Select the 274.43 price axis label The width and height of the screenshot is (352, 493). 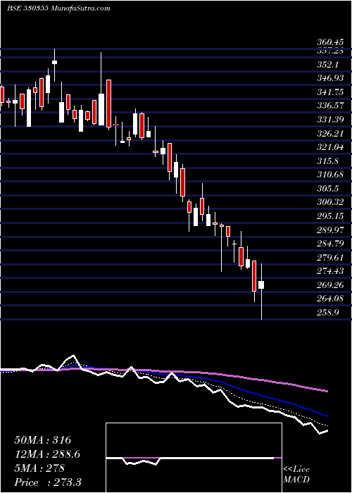(x=330, y=270)
